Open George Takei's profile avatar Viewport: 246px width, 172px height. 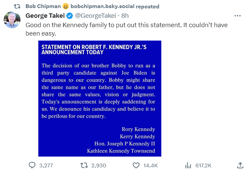(12, 20)
